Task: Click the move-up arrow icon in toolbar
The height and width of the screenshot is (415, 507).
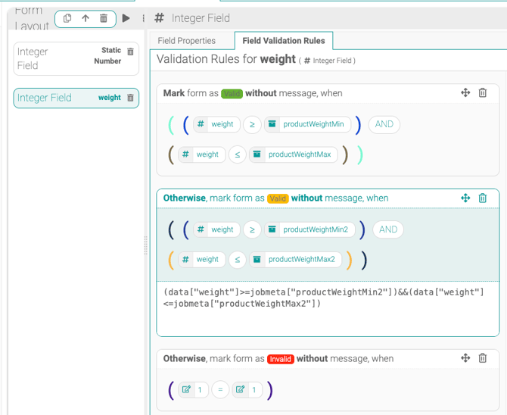Action: (x=86, y=18)
